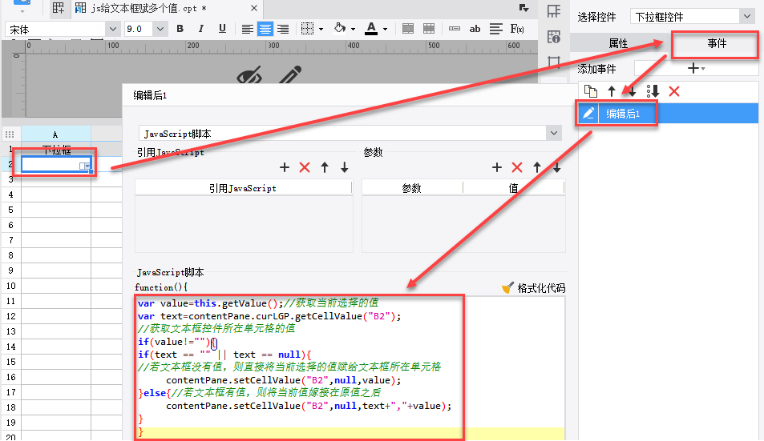Expand the fill color dropdown arrow
The height and width of the screenshot is (441, 764).
(353, 29)
